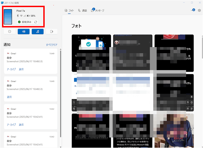The height and width of the screenshot is (148, 203).
Task: Click 返信 in the 10:42 Gmail notification
Action: (x=21, y=125)
